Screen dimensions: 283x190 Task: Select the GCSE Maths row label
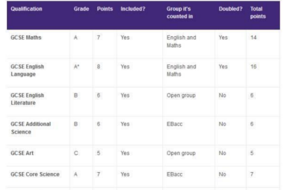[26, 37]
